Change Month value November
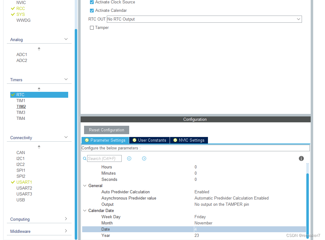 [203, 223]
